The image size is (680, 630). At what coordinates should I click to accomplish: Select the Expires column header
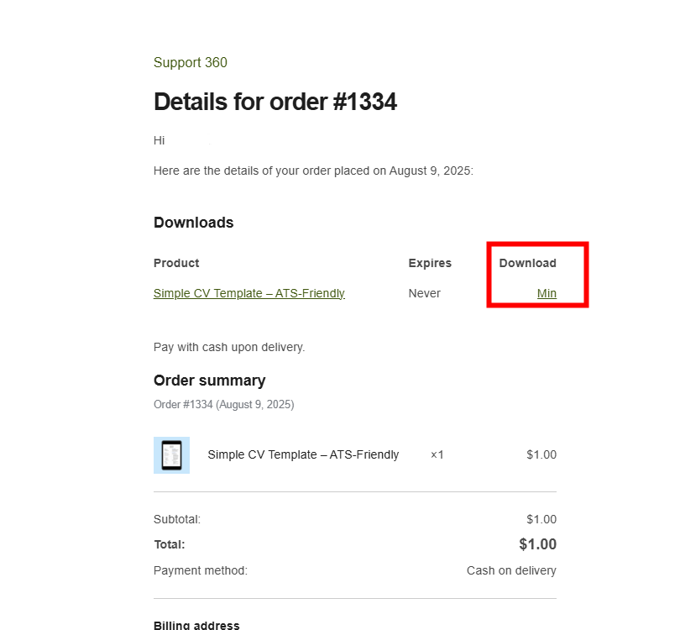click(430, 263)
